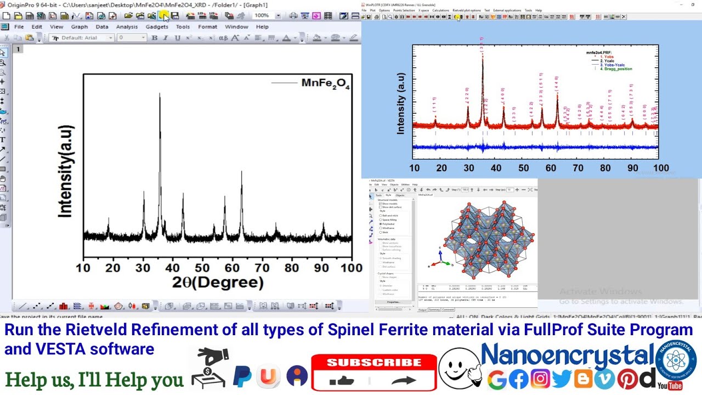Click the Twitter bird icon
The height and width of the screenshot is (395, 702).
tap(562, 379)
